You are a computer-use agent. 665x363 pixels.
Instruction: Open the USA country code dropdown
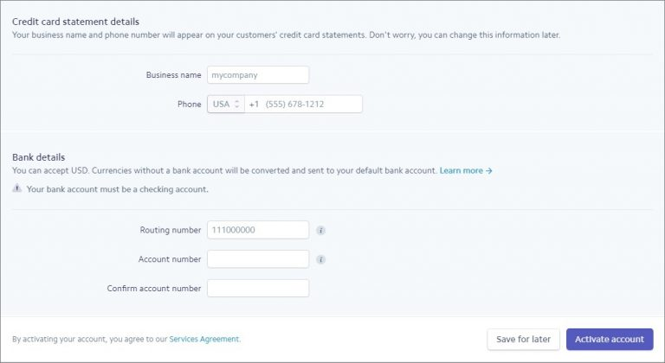(226, 105)
